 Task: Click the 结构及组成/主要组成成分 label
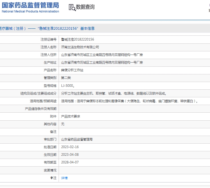[38, 93]
